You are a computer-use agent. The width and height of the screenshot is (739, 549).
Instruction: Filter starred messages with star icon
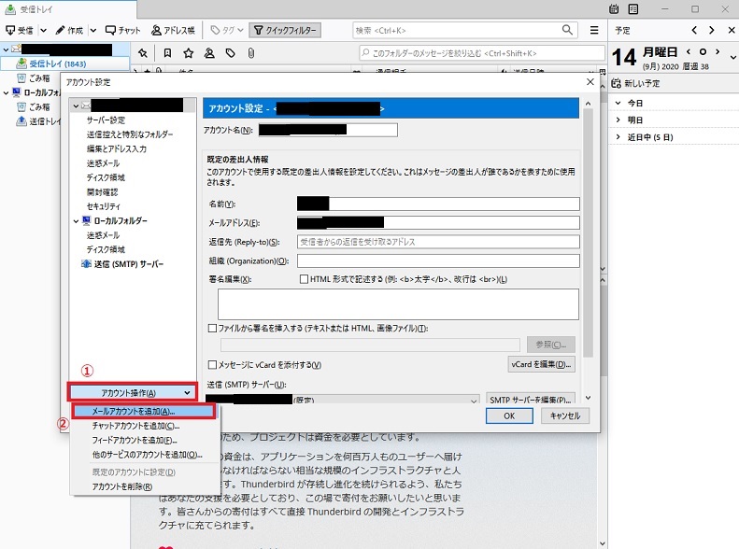pyautogui.click(x=189, y=53)
